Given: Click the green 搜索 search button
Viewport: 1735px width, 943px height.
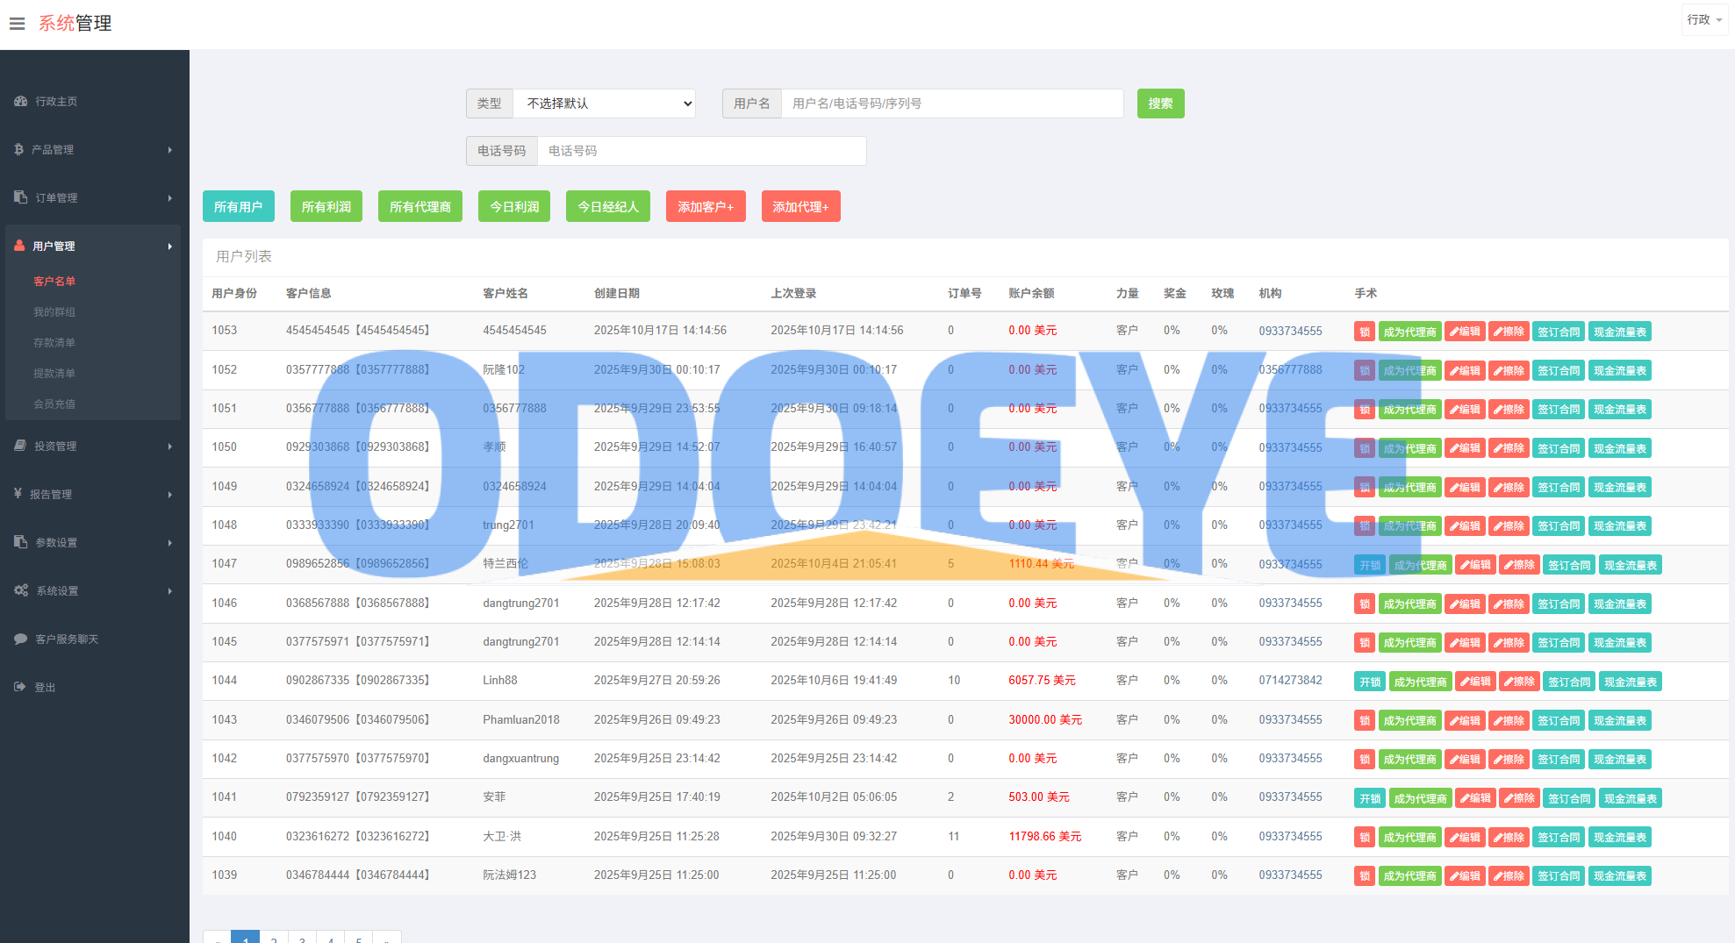Looking at the screenshot, I should click(1160, 104).
